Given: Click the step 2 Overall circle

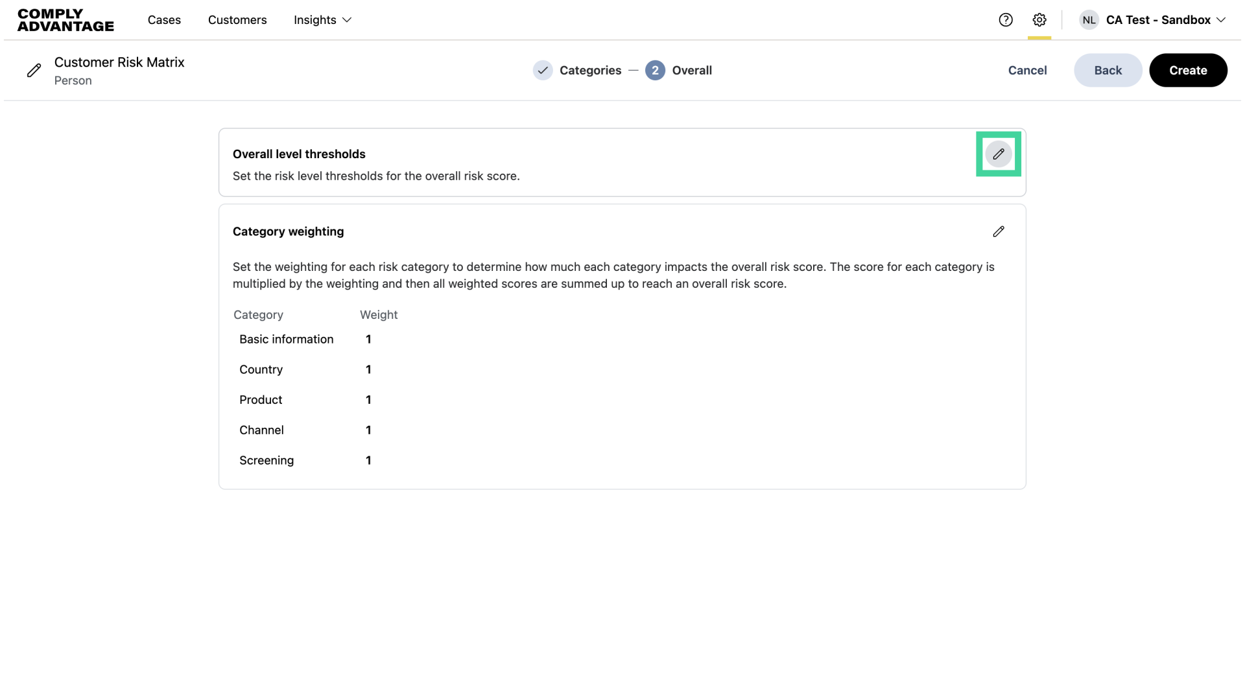Looking at the screenshot, I should (655, 71).
